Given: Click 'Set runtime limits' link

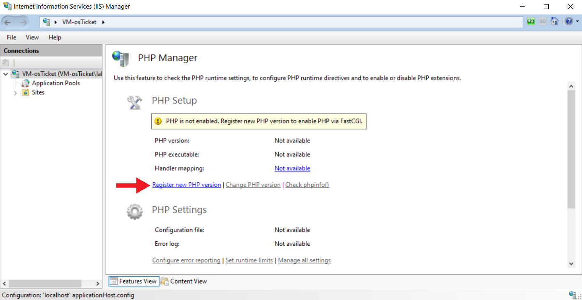Looking at the screenshot, I should pyautogui.click(x=249, y=260).
